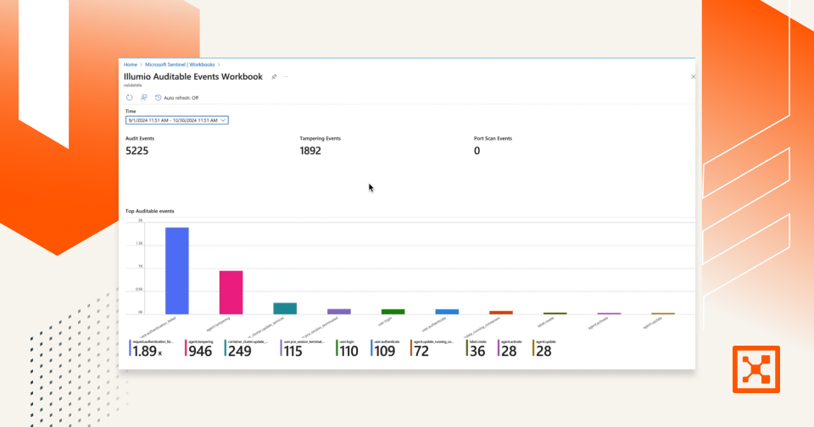Click legend tile showing 1.89 K
The image size is (814, 427).
pyautogui.click(x=151, y=349)
